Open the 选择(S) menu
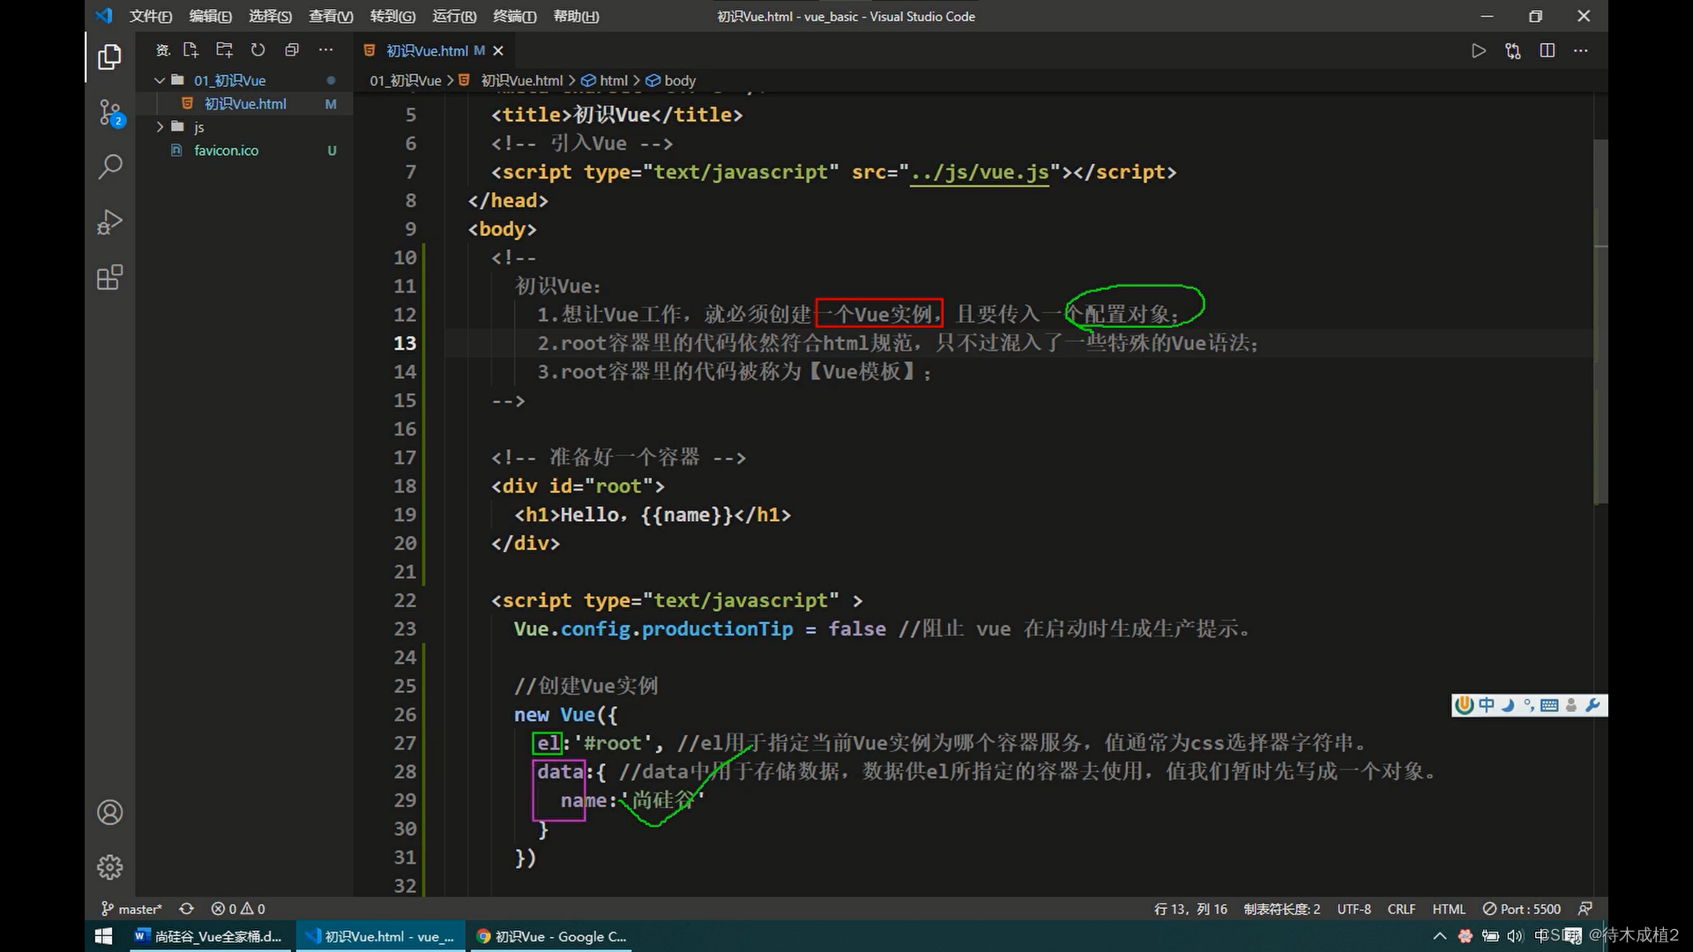1693x952 pixels. (271, 16)
